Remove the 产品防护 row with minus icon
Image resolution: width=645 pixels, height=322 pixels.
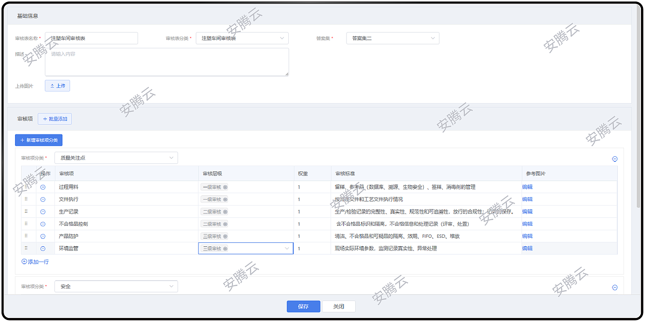point(43,236)
